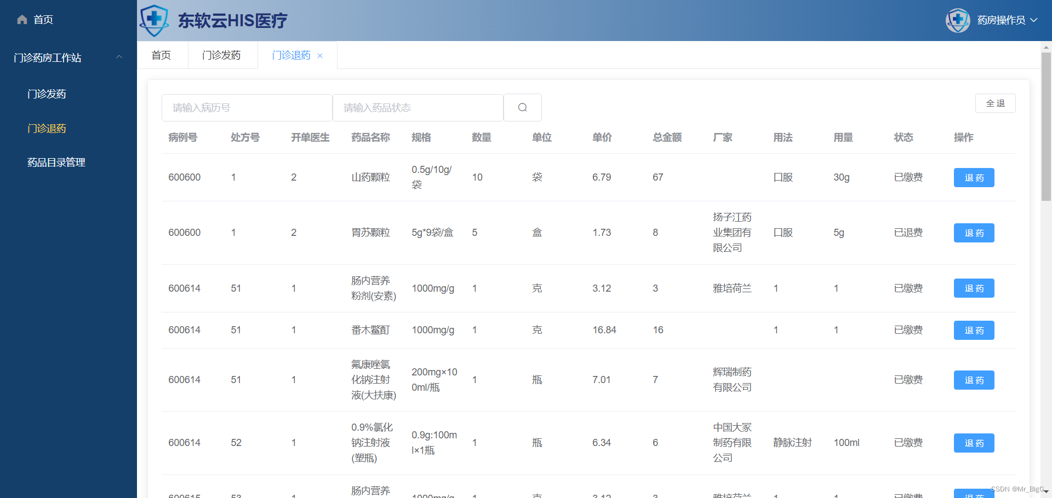Click the 扬子江药业集团有限公司 manufacturer cell
Screen dimensions: 1052x498
[732, 233]
